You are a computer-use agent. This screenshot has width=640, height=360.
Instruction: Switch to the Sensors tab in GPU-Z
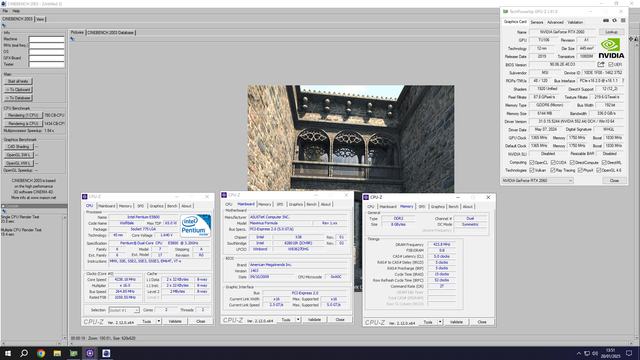pyautogui.click(x=537, y=22)
